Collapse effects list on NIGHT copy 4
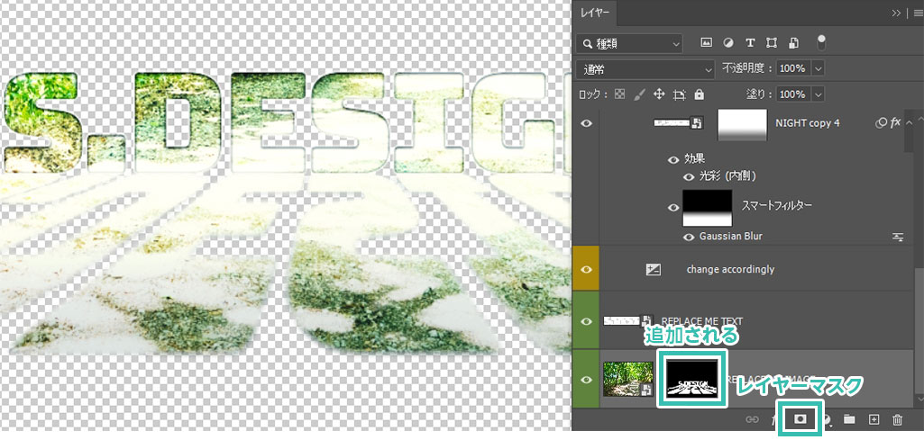Image resolution: width=924 pixels, height=440 pixels. [x=909, y=122]
